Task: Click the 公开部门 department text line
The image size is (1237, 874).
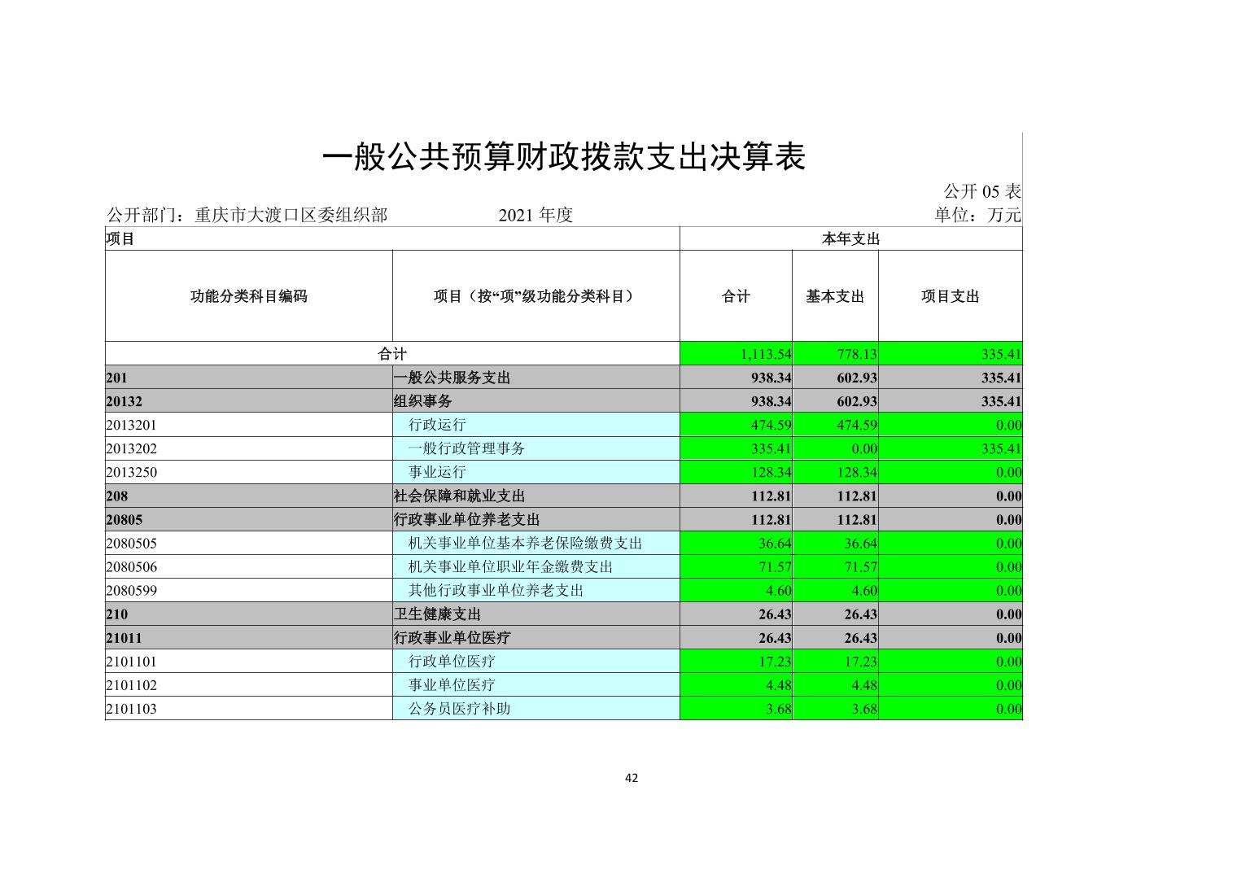Action: click(x=247, y=215)
